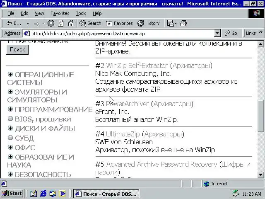
Task: Open the Back history dropdown arrow
Action: [28, 23]
